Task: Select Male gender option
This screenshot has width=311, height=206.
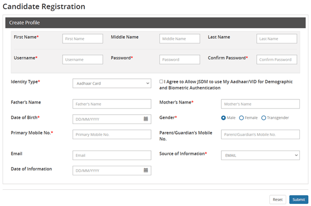Action: [223, 118]
